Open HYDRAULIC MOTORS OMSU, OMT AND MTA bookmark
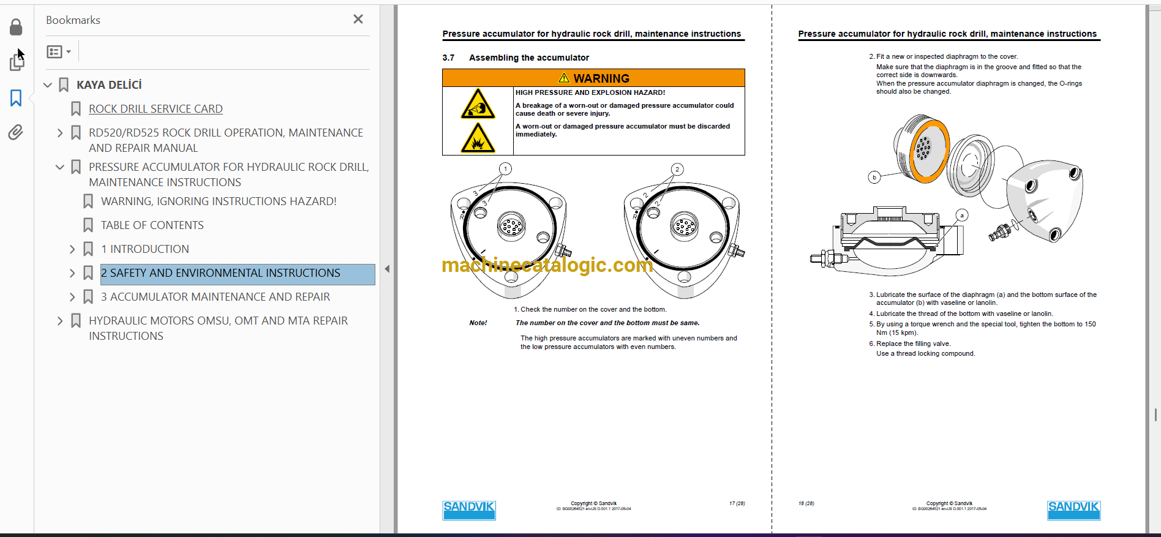 [218, 328]
